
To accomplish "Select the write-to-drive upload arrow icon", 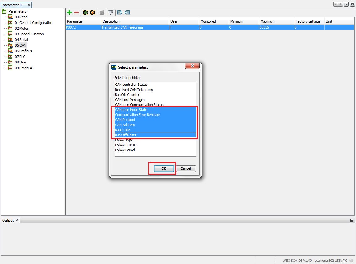I will [92, 13].
